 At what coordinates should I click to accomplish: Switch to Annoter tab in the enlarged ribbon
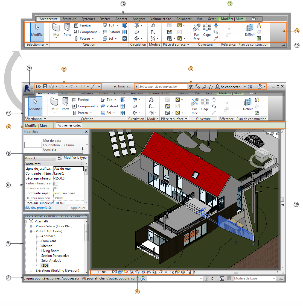121,19
